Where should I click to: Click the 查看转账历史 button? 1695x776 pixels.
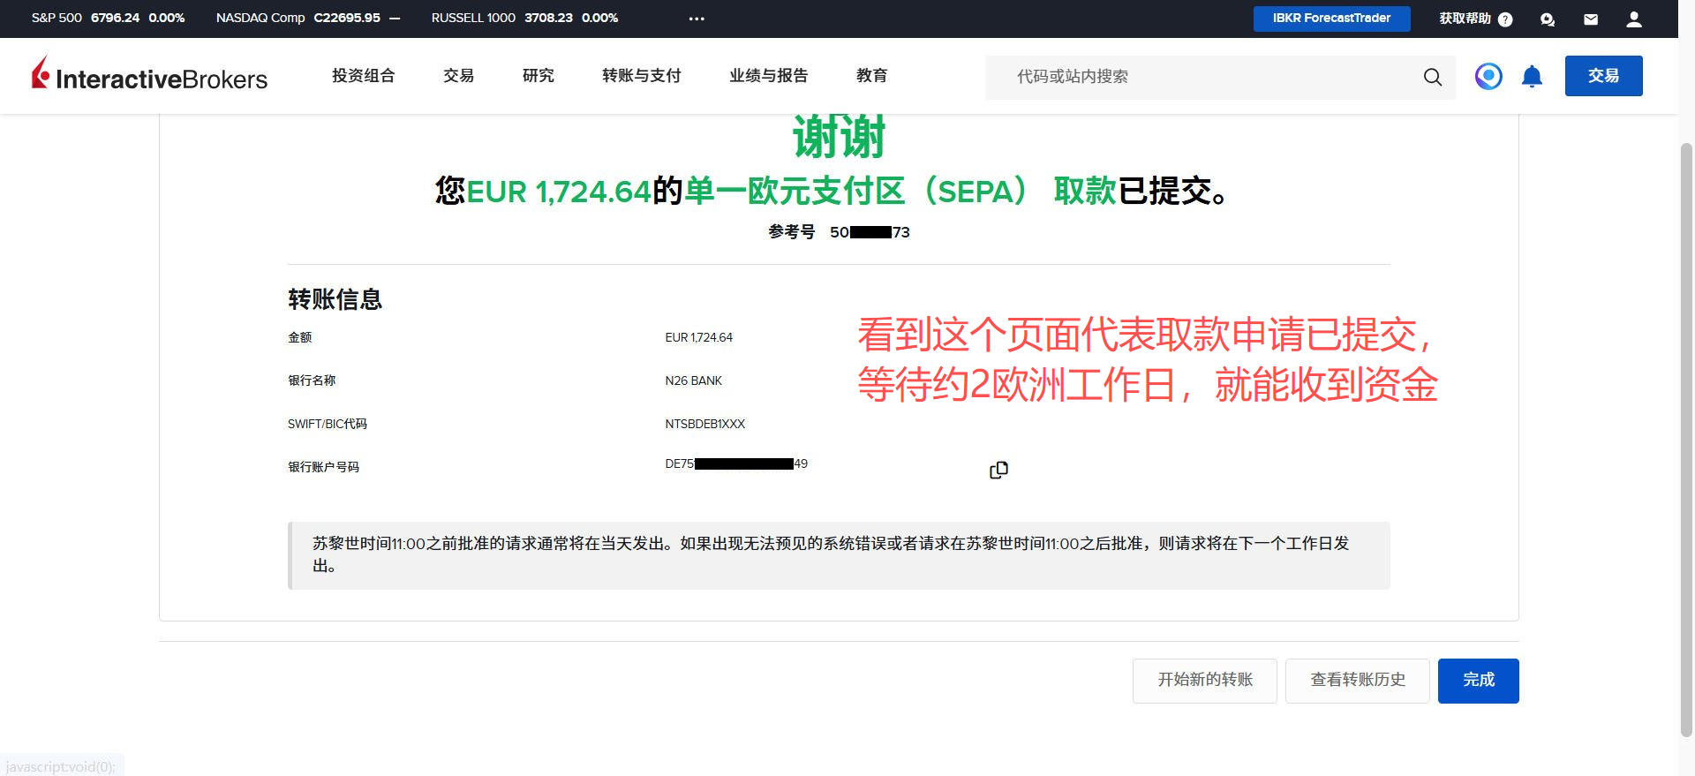(1357, 680)
